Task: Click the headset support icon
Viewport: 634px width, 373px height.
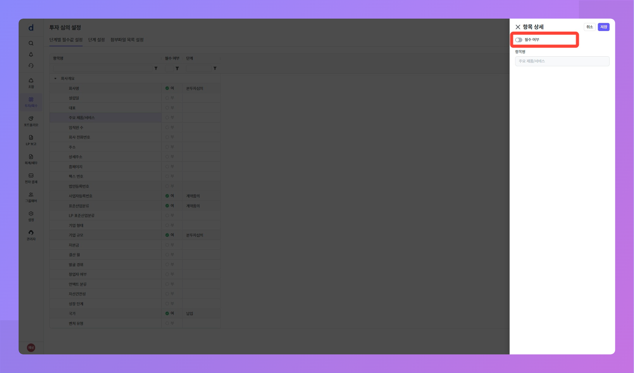Action: click(x=31, y=66)
